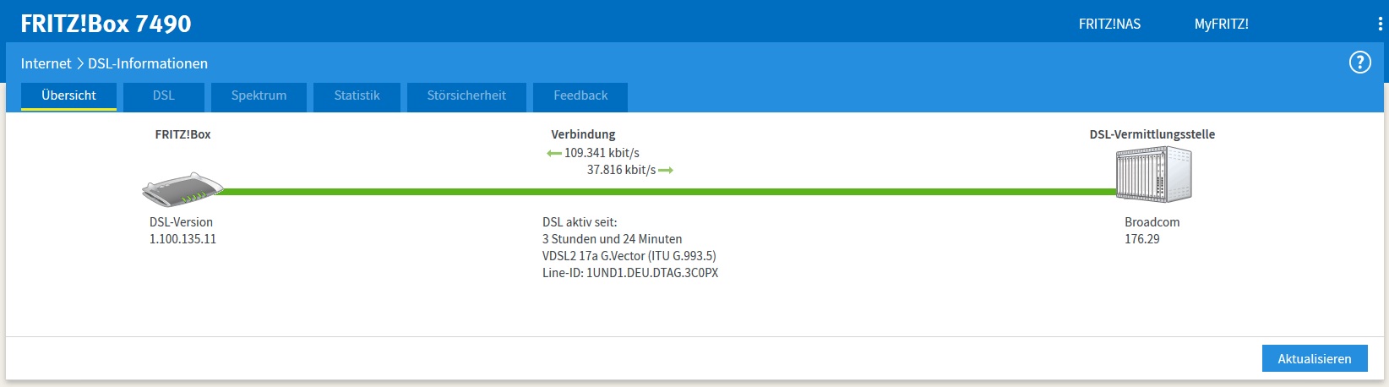This screenshot has width=1389, height=387.
Task: Click the DSL-Informationen breadcrumb
Action: (148, 63)
